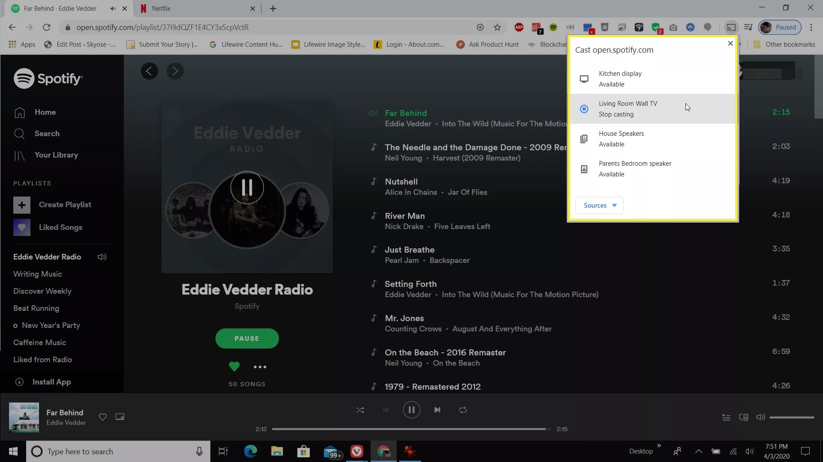Open a new browser tab
This screenshot has width=823, height=462.
tap(273, 9)
